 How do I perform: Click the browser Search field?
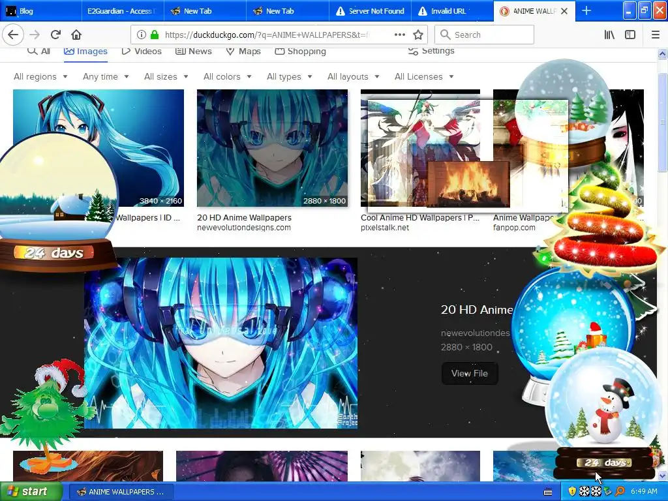coord(484,35)
